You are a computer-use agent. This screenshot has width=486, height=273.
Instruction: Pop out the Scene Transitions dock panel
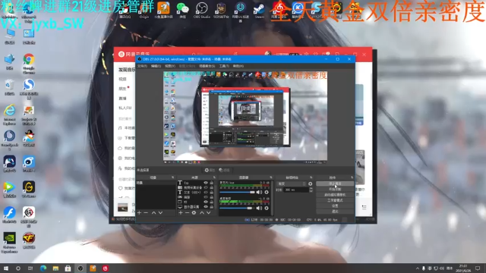tap(311, 177)
